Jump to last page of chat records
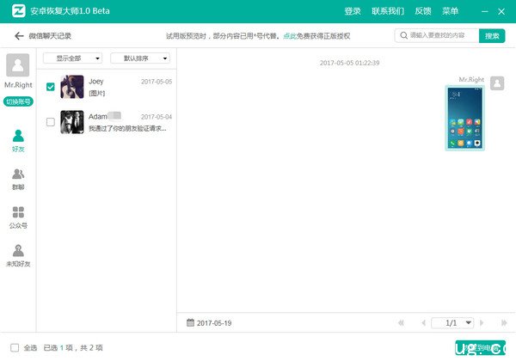The height and width of the screenshot is (361, 516). pos(504,323)
